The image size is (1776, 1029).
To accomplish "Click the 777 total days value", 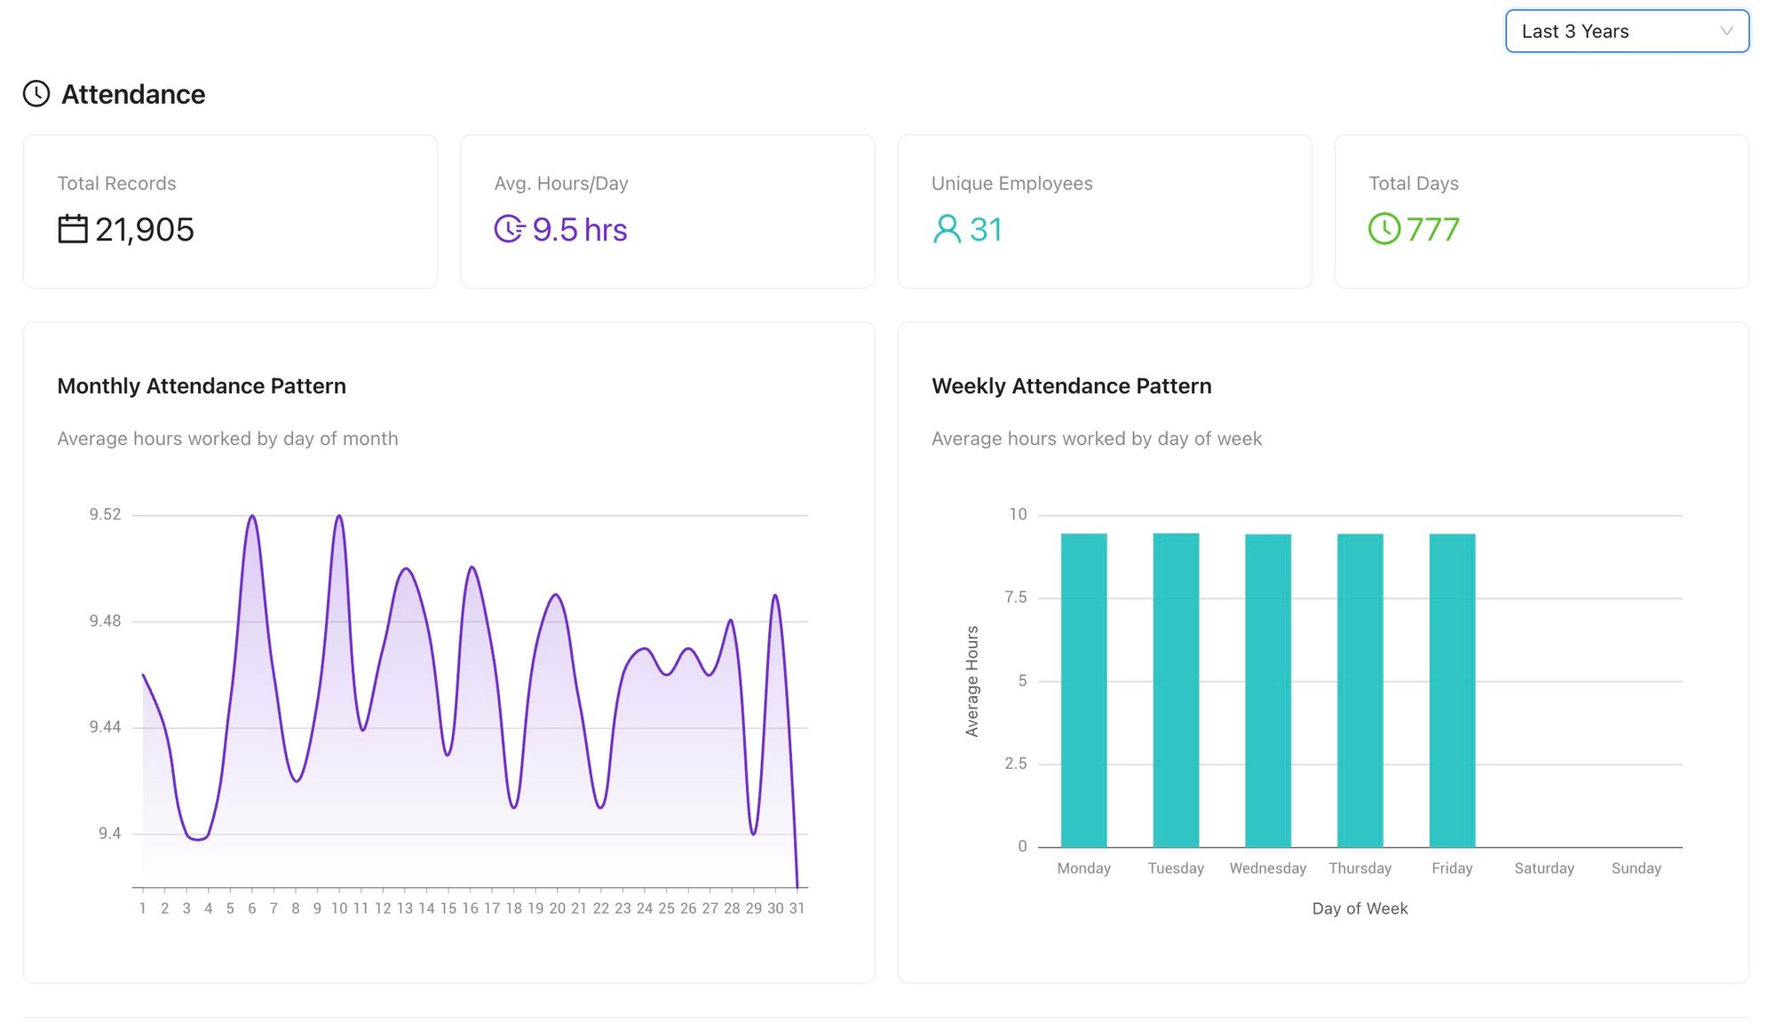I will 1432,230.
